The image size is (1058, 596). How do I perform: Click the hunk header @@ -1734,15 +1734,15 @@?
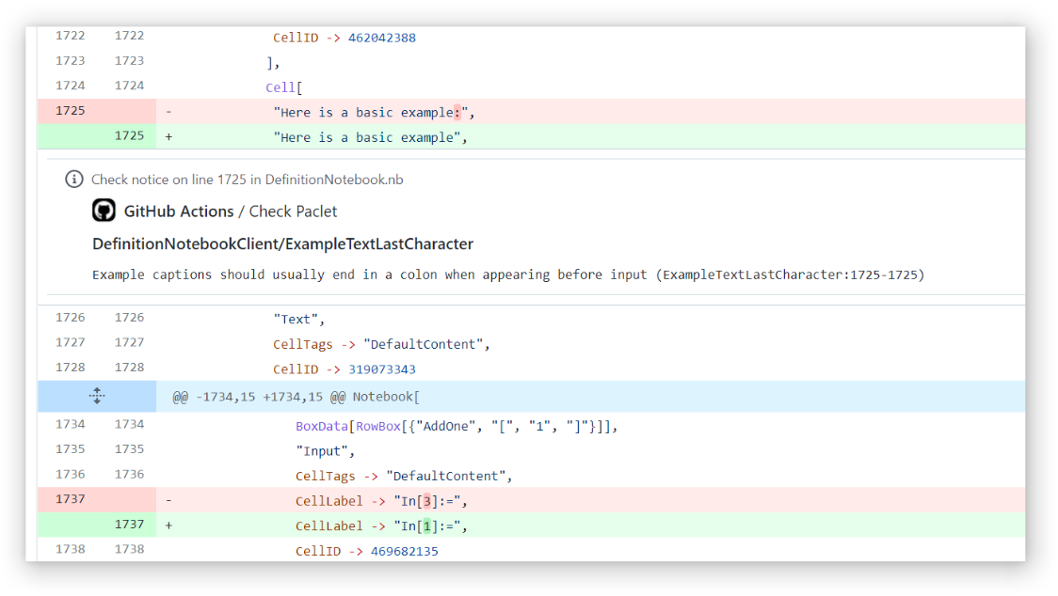(x=296, y=397)
